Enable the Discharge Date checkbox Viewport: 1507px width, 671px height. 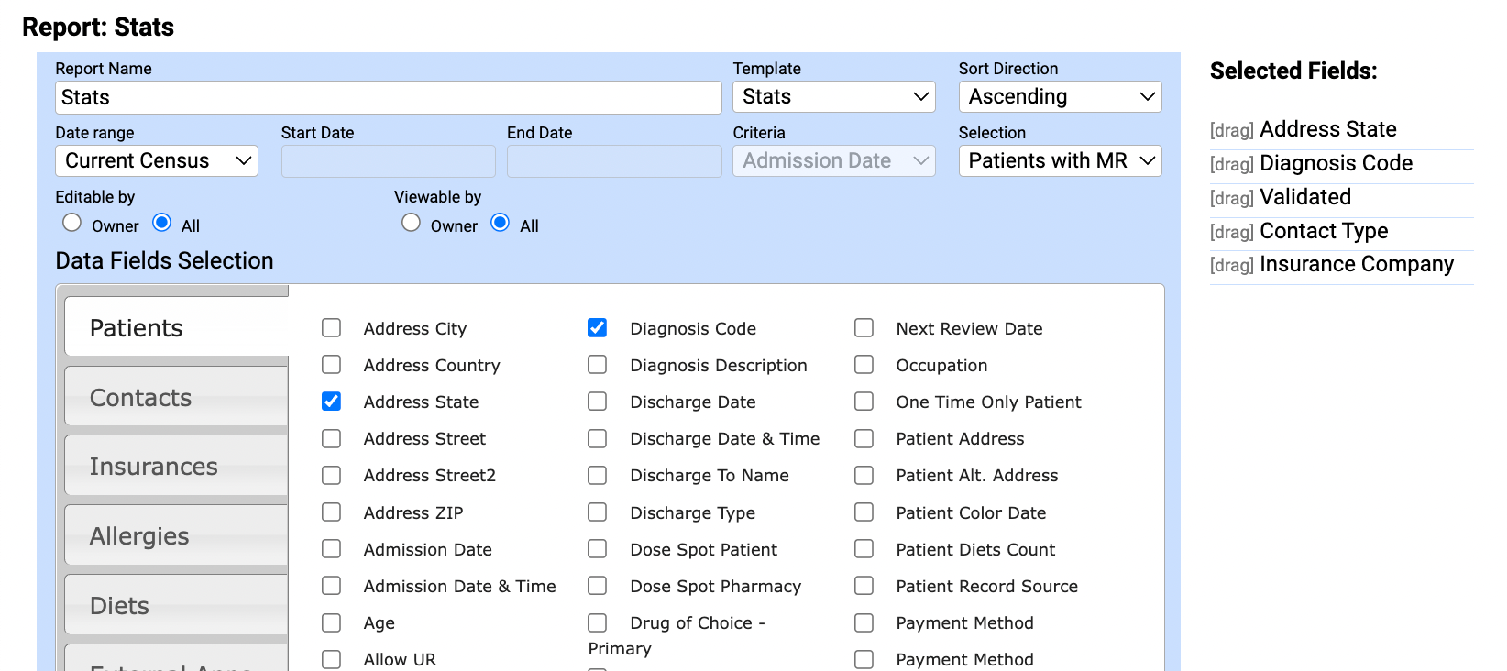(x=598, y=401)
